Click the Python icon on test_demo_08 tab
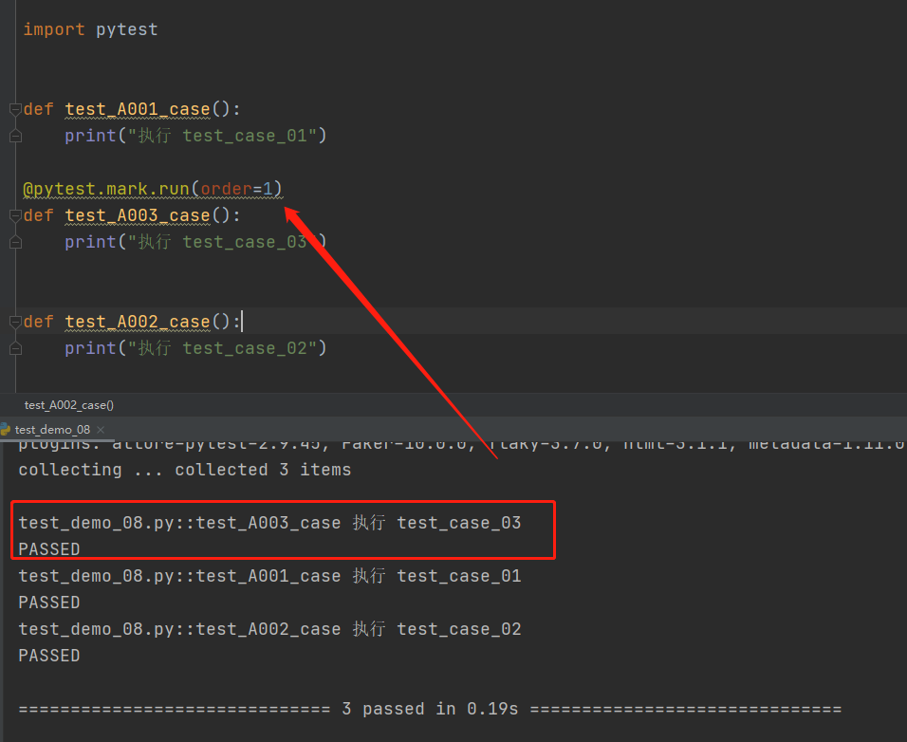 [x=6, y=429]
